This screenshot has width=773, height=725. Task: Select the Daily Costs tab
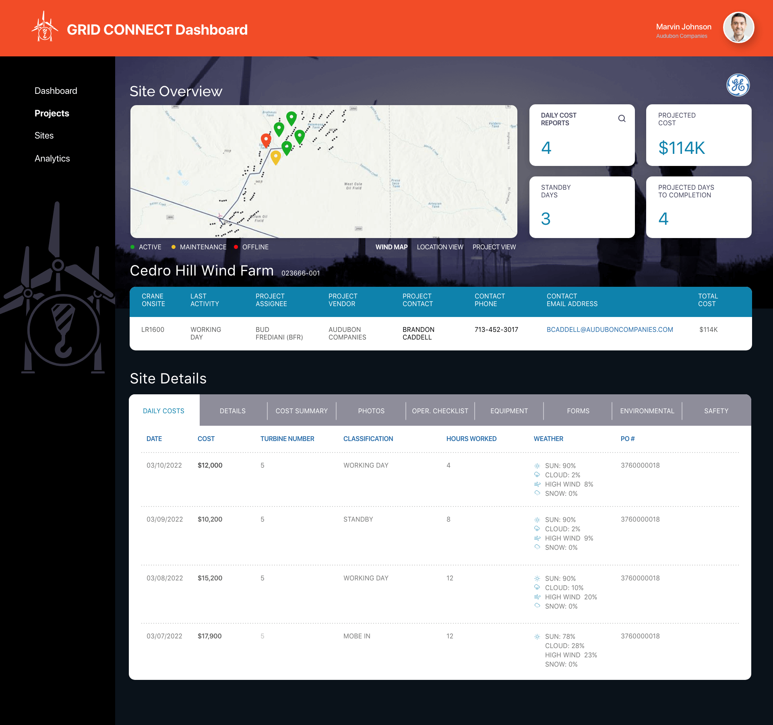[164, 410]
